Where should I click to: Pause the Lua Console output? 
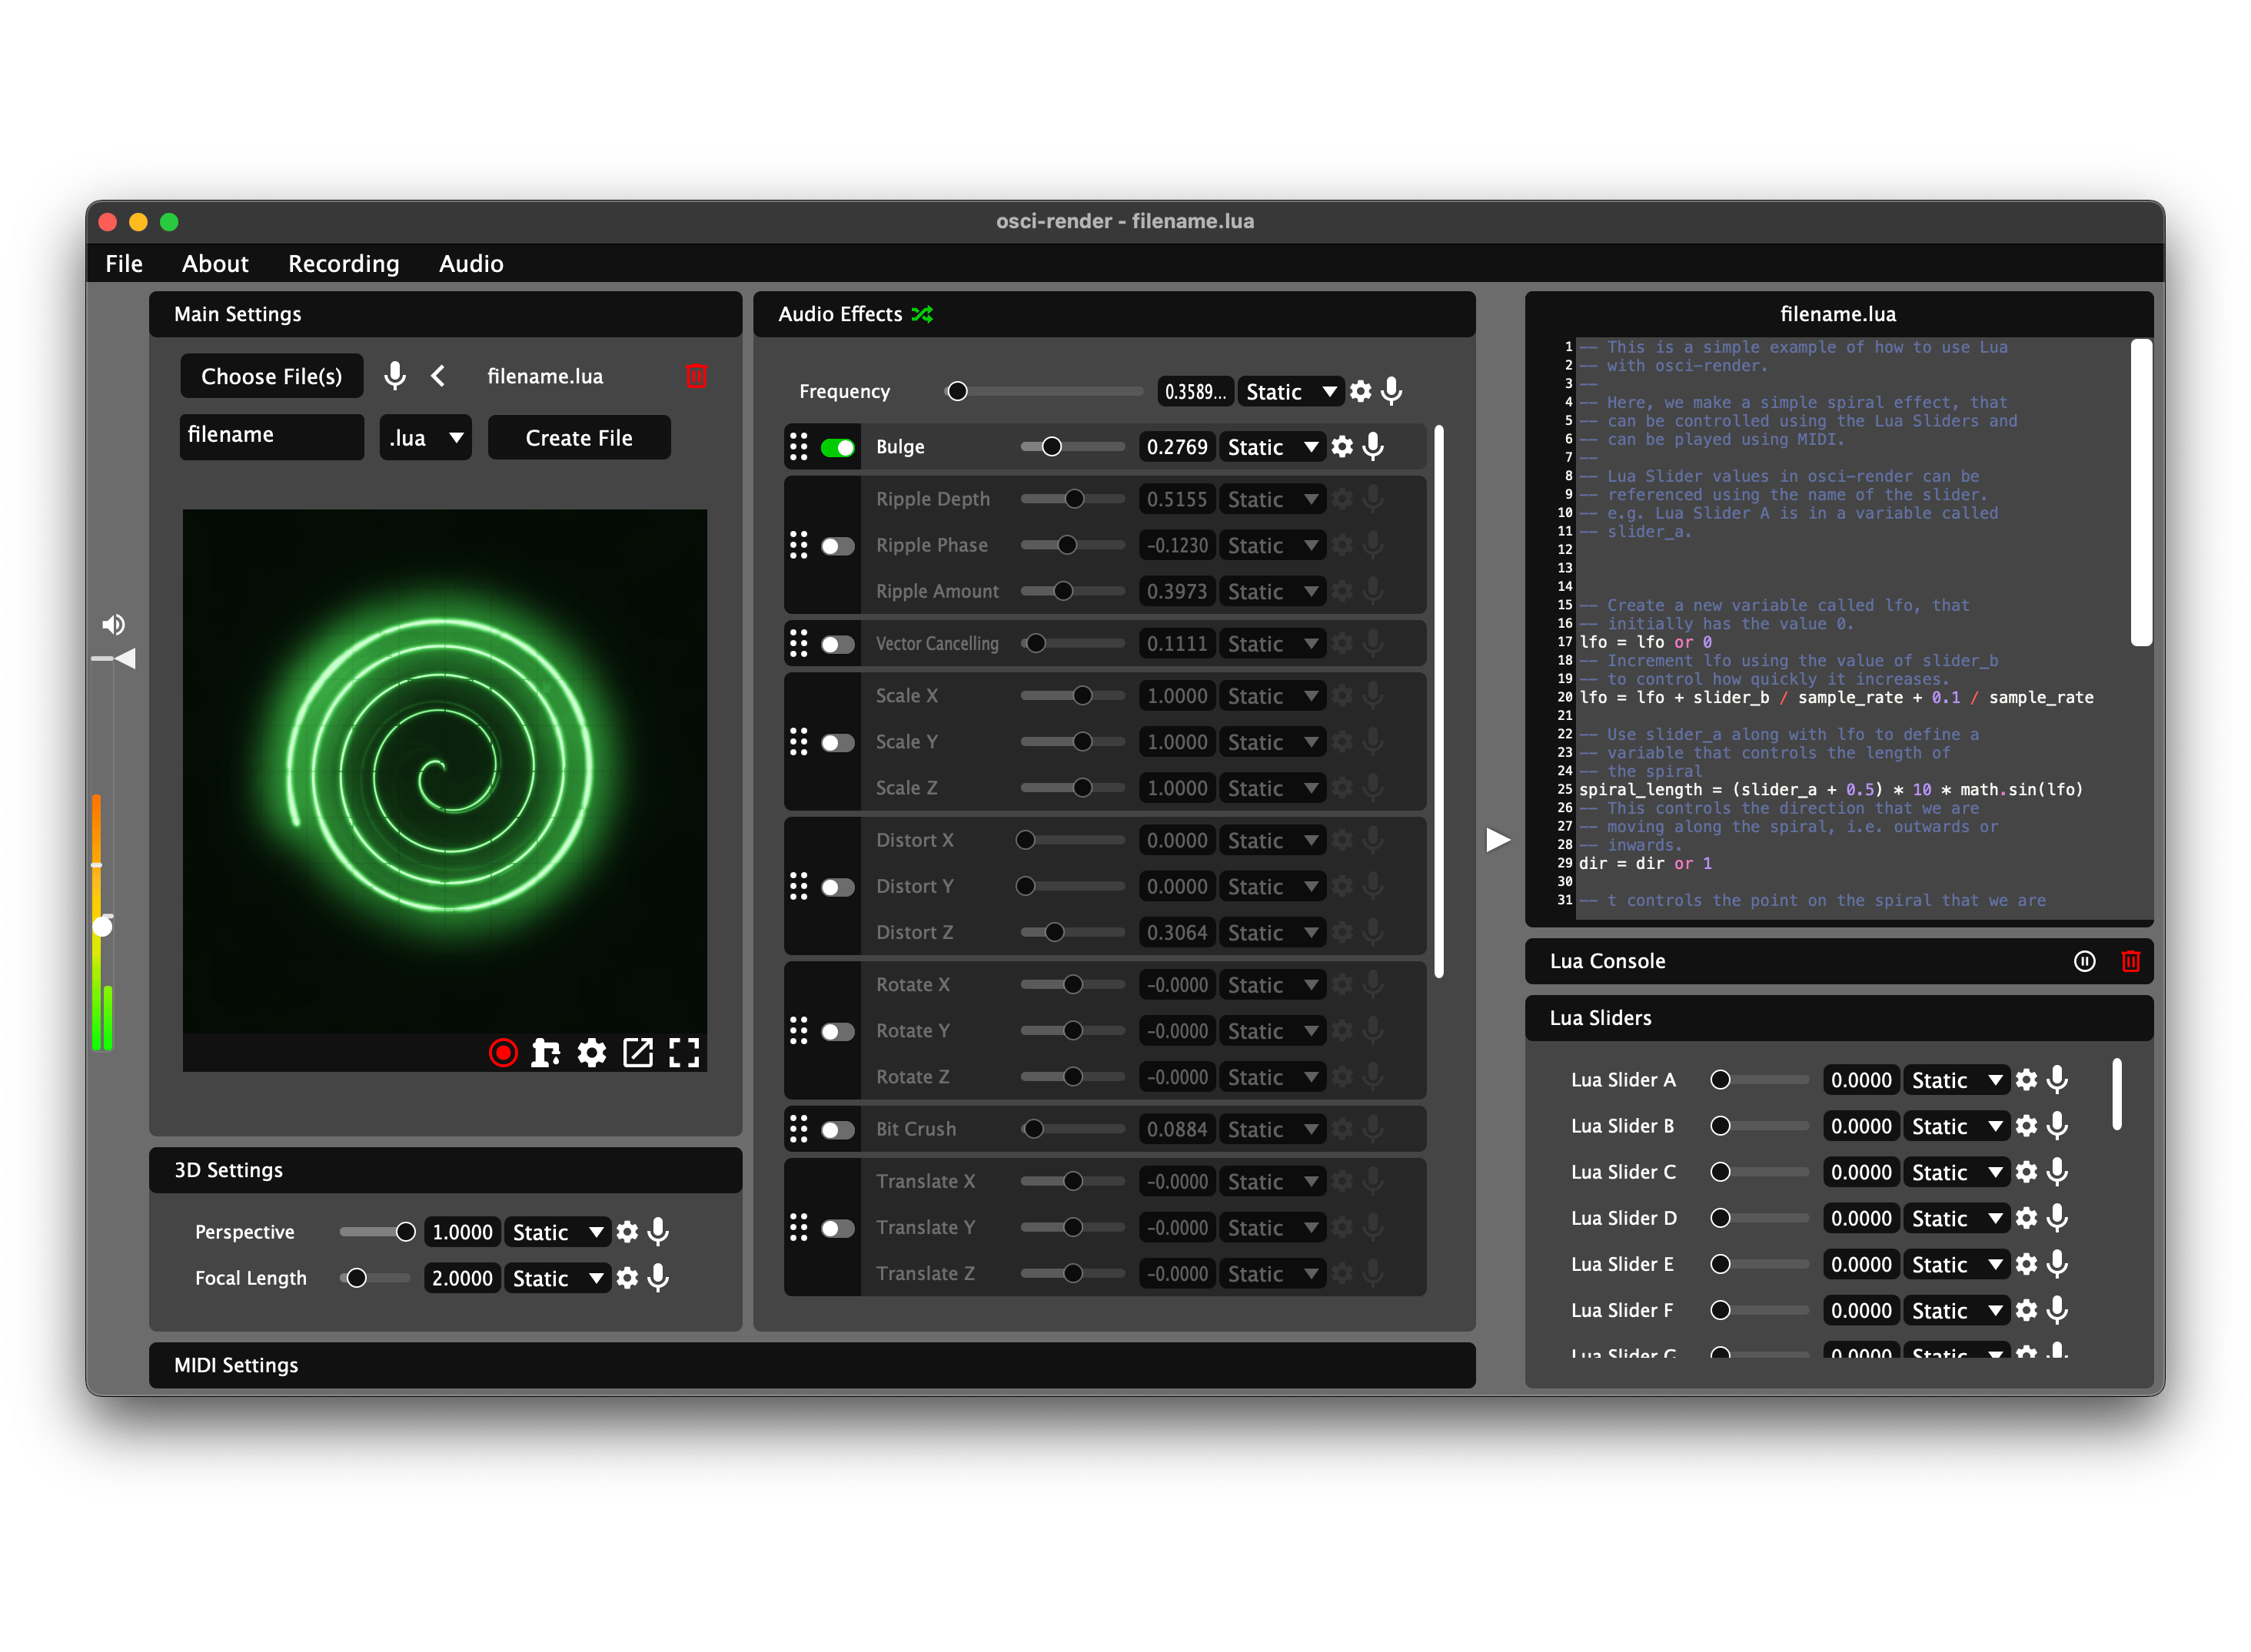2084,961
